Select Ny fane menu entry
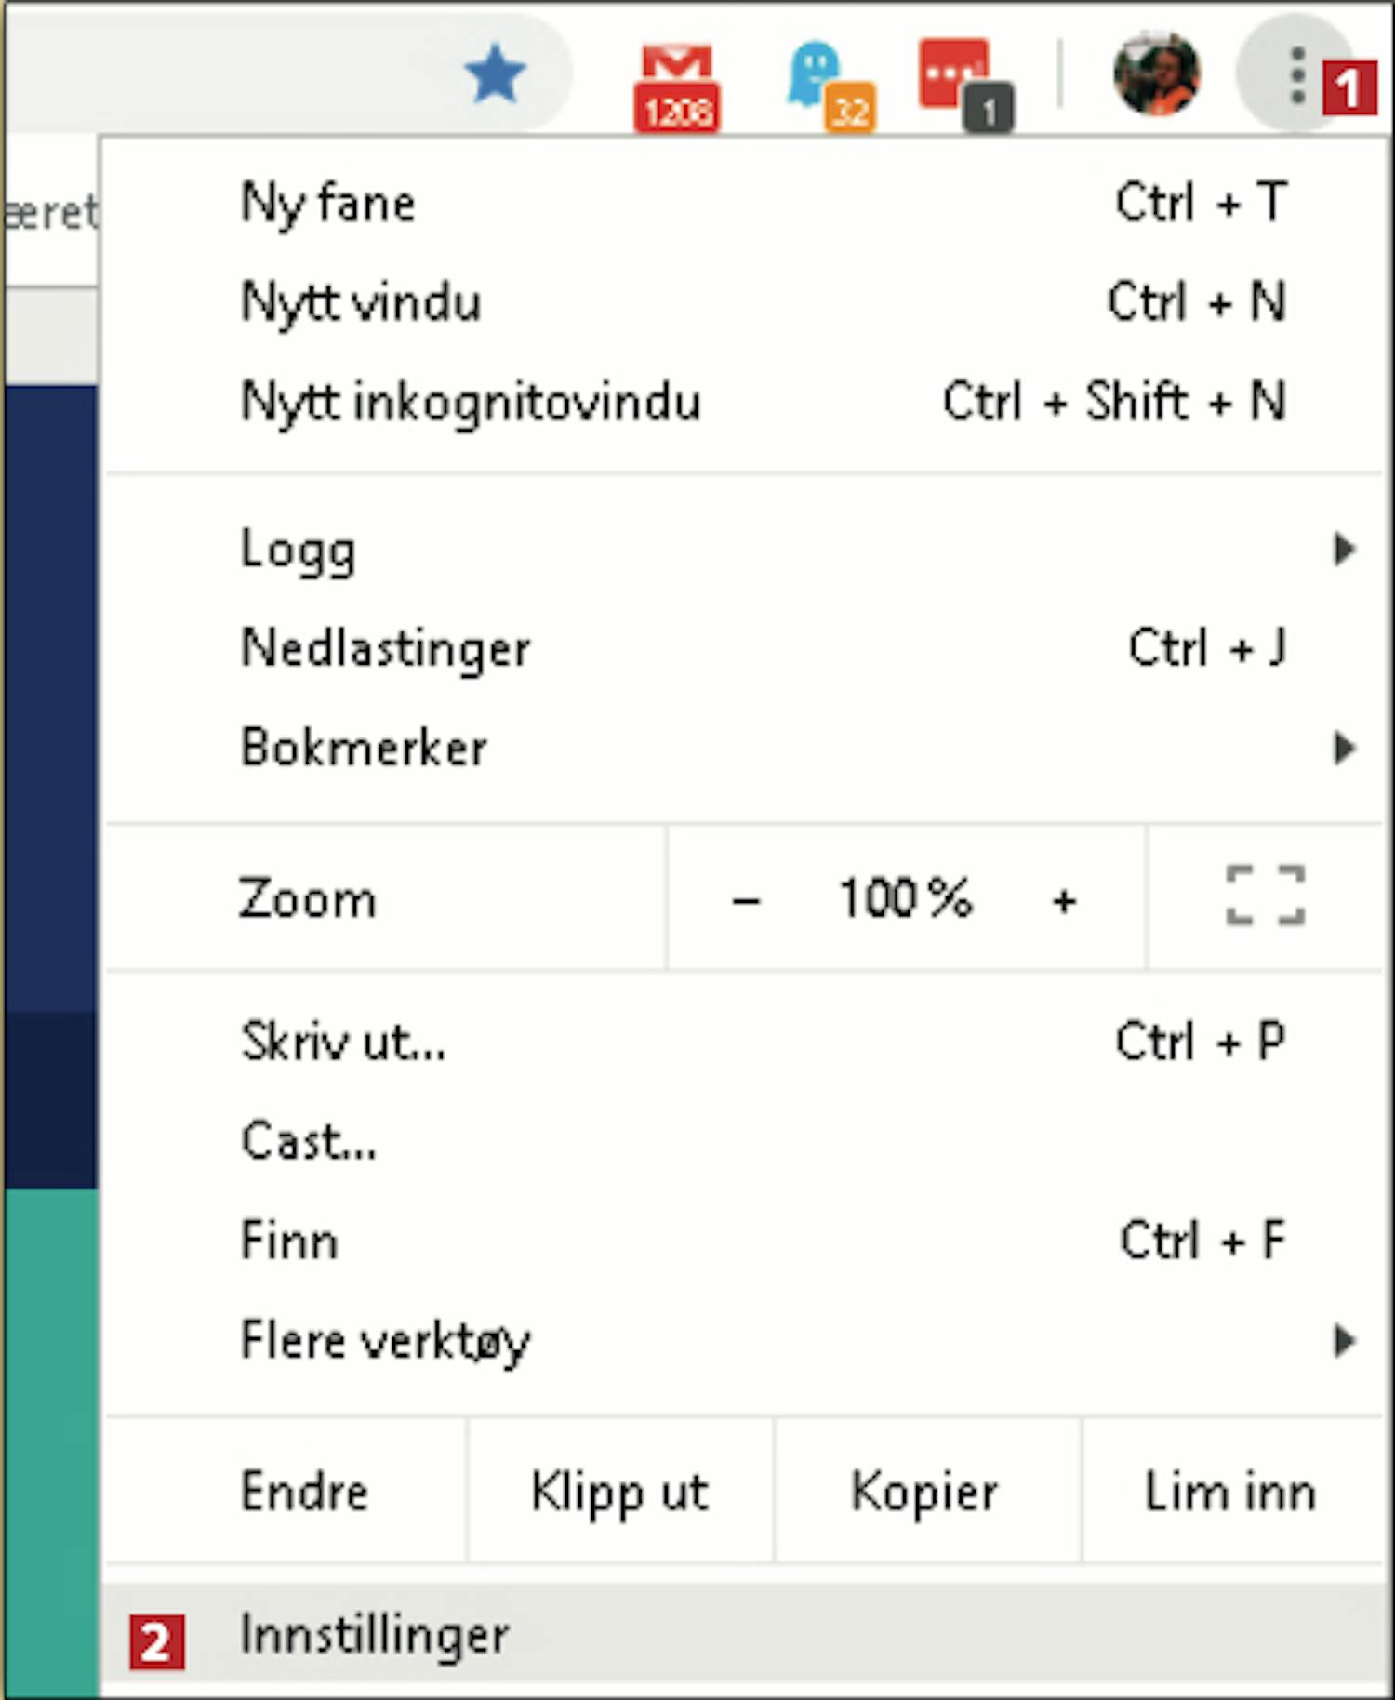 pos(743,203)
